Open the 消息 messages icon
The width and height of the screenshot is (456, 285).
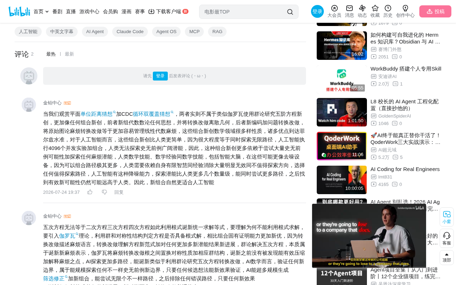click(349, 8)
